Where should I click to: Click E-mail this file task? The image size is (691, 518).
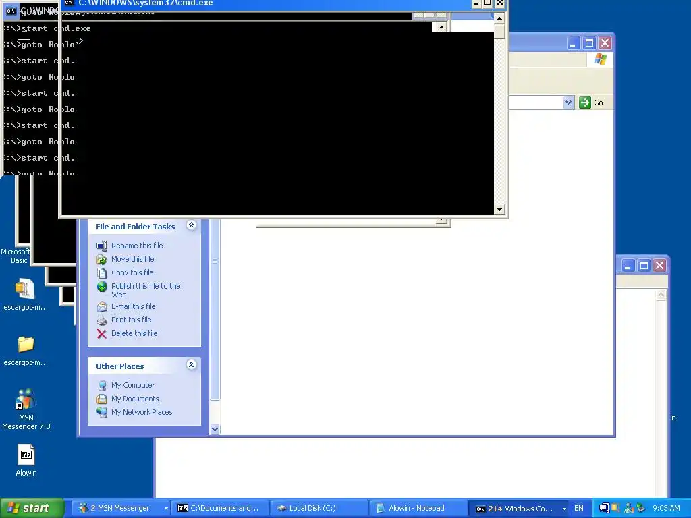(x=133, y=306)
